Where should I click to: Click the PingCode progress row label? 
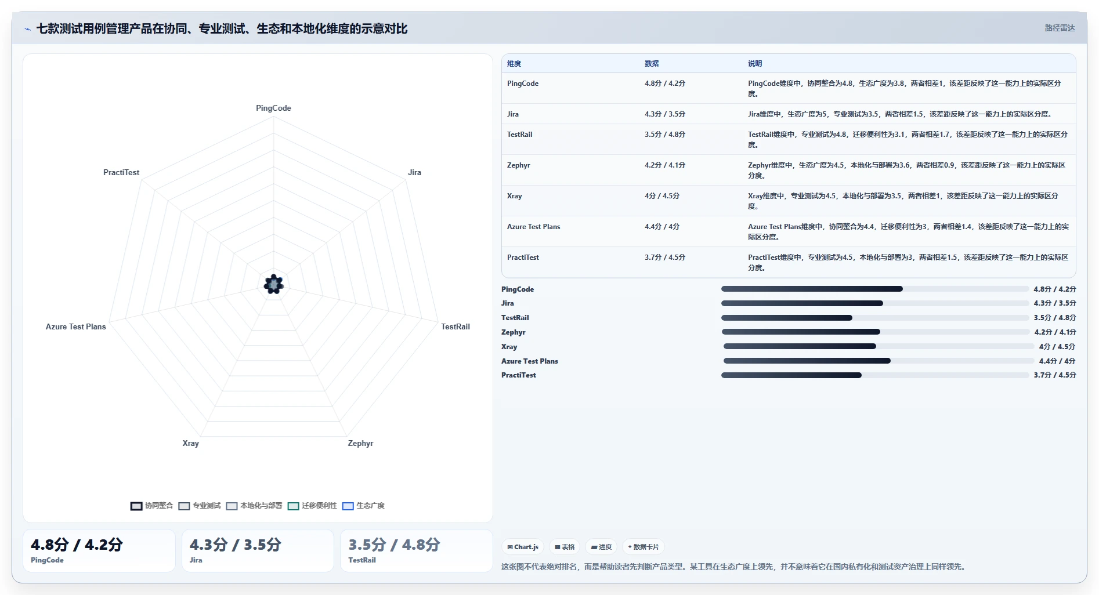[x=518, y=289]
